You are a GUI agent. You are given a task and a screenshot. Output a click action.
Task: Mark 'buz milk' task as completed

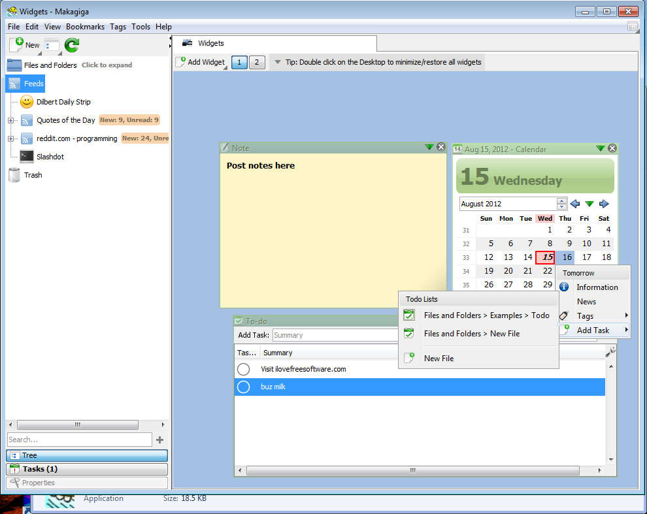tap(244, 387)
